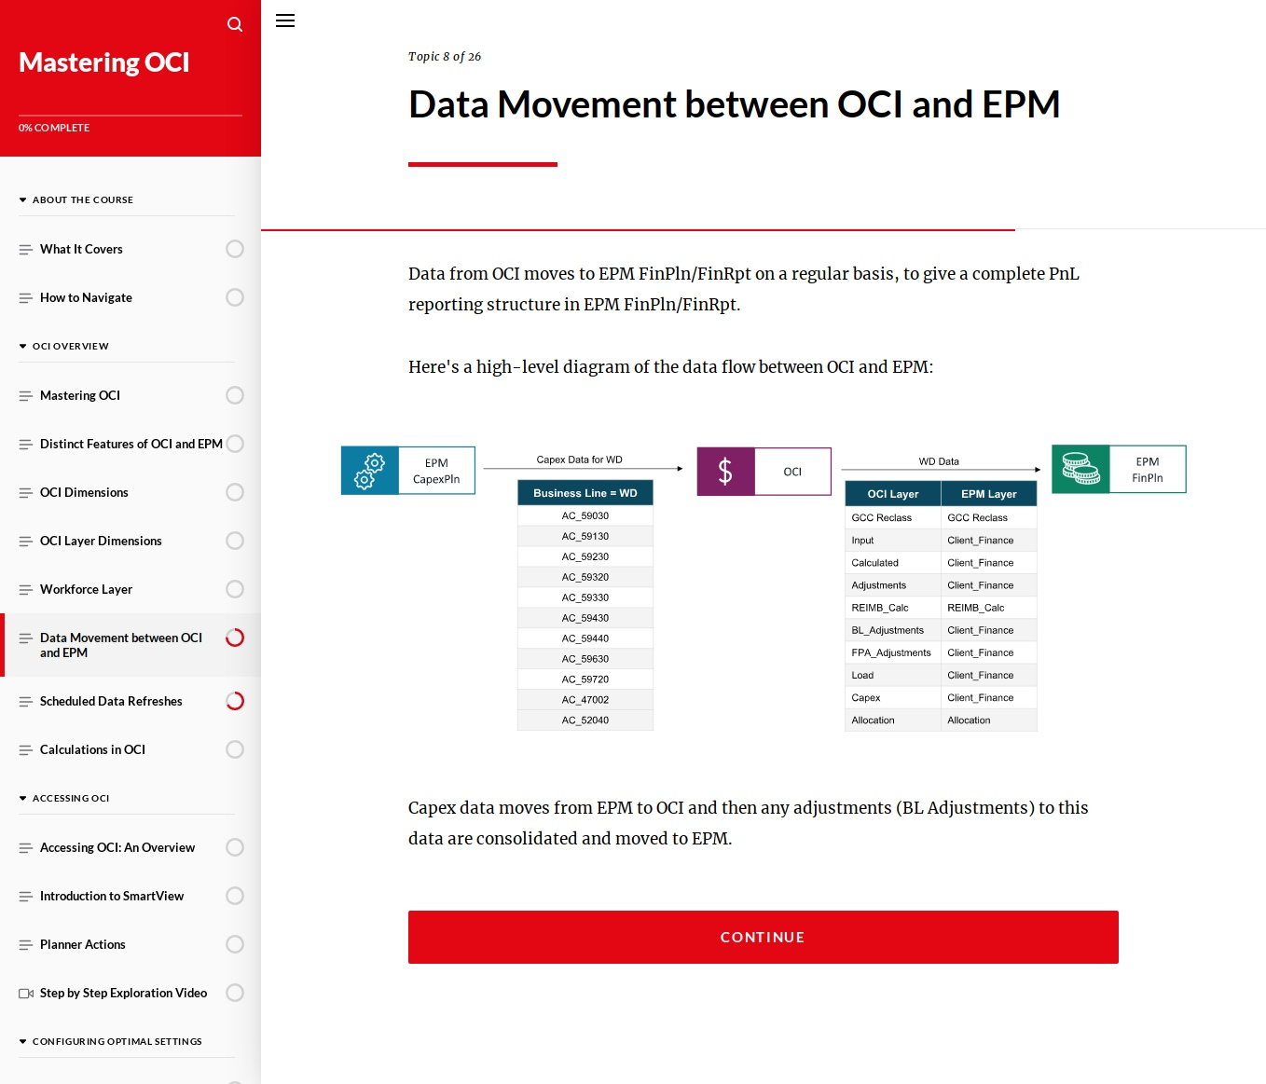Toggle the hamburger menu icon

285,21
